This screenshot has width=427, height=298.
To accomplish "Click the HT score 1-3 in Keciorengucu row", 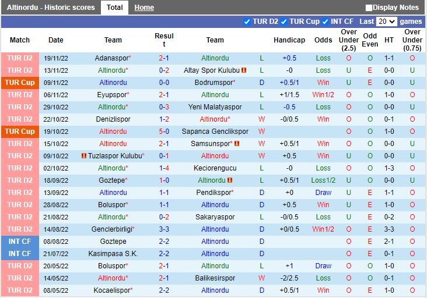I will [389, 168].
